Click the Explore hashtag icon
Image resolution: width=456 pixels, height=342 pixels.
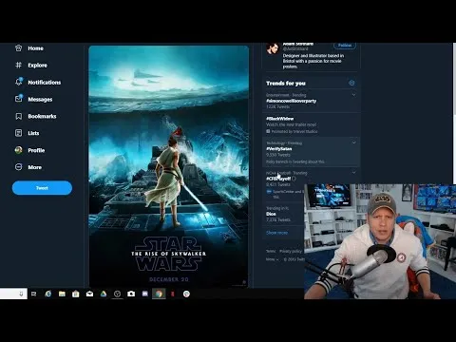19,65
